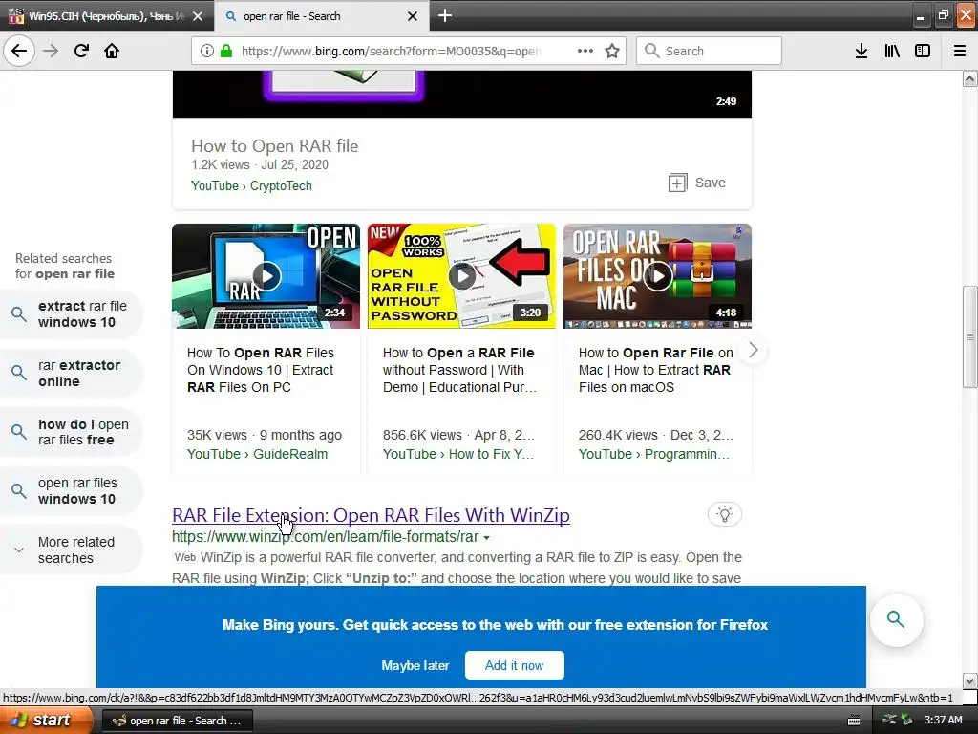The width and height of the screenshot is (978, 734).
Task: Search how do i open rar files free
Action: click(x=72, y=432)
